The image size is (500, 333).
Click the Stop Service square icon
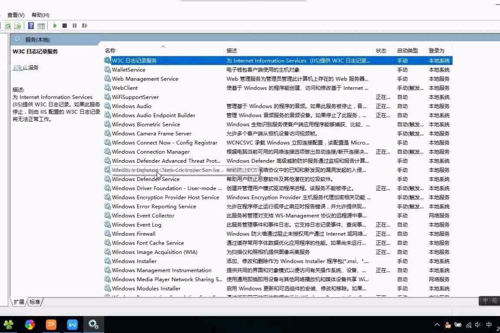pos(65,26)
